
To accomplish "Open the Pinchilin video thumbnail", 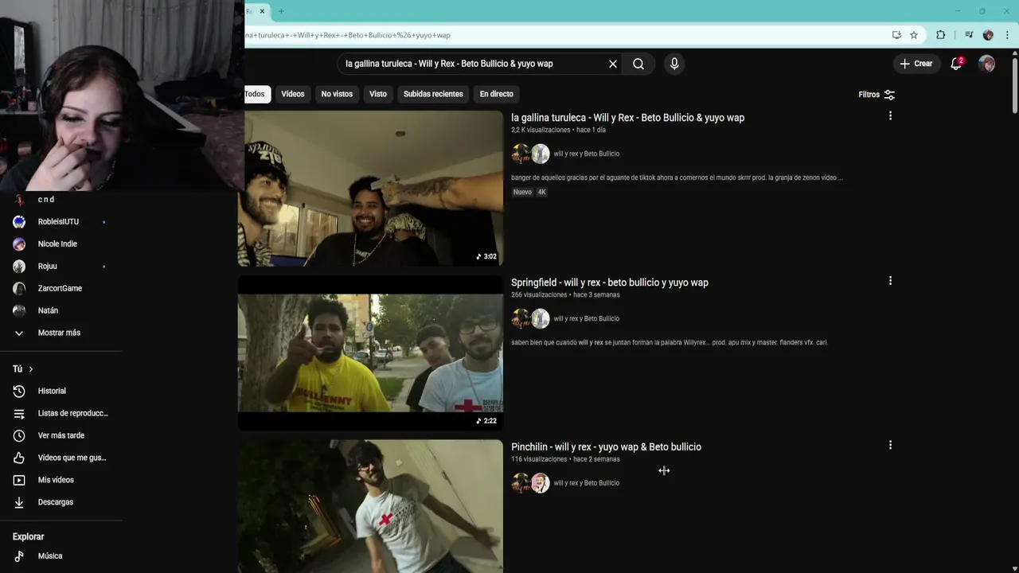I will 370,506.
